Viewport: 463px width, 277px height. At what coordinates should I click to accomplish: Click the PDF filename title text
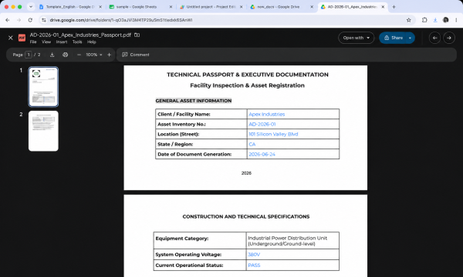point(80,35)
